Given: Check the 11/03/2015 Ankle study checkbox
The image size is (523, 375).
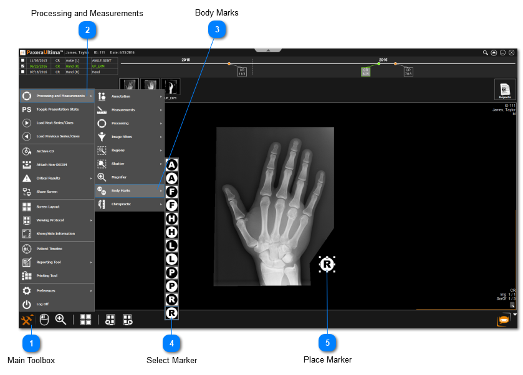Looking at the screenshot, I should [x=23, y=60].
